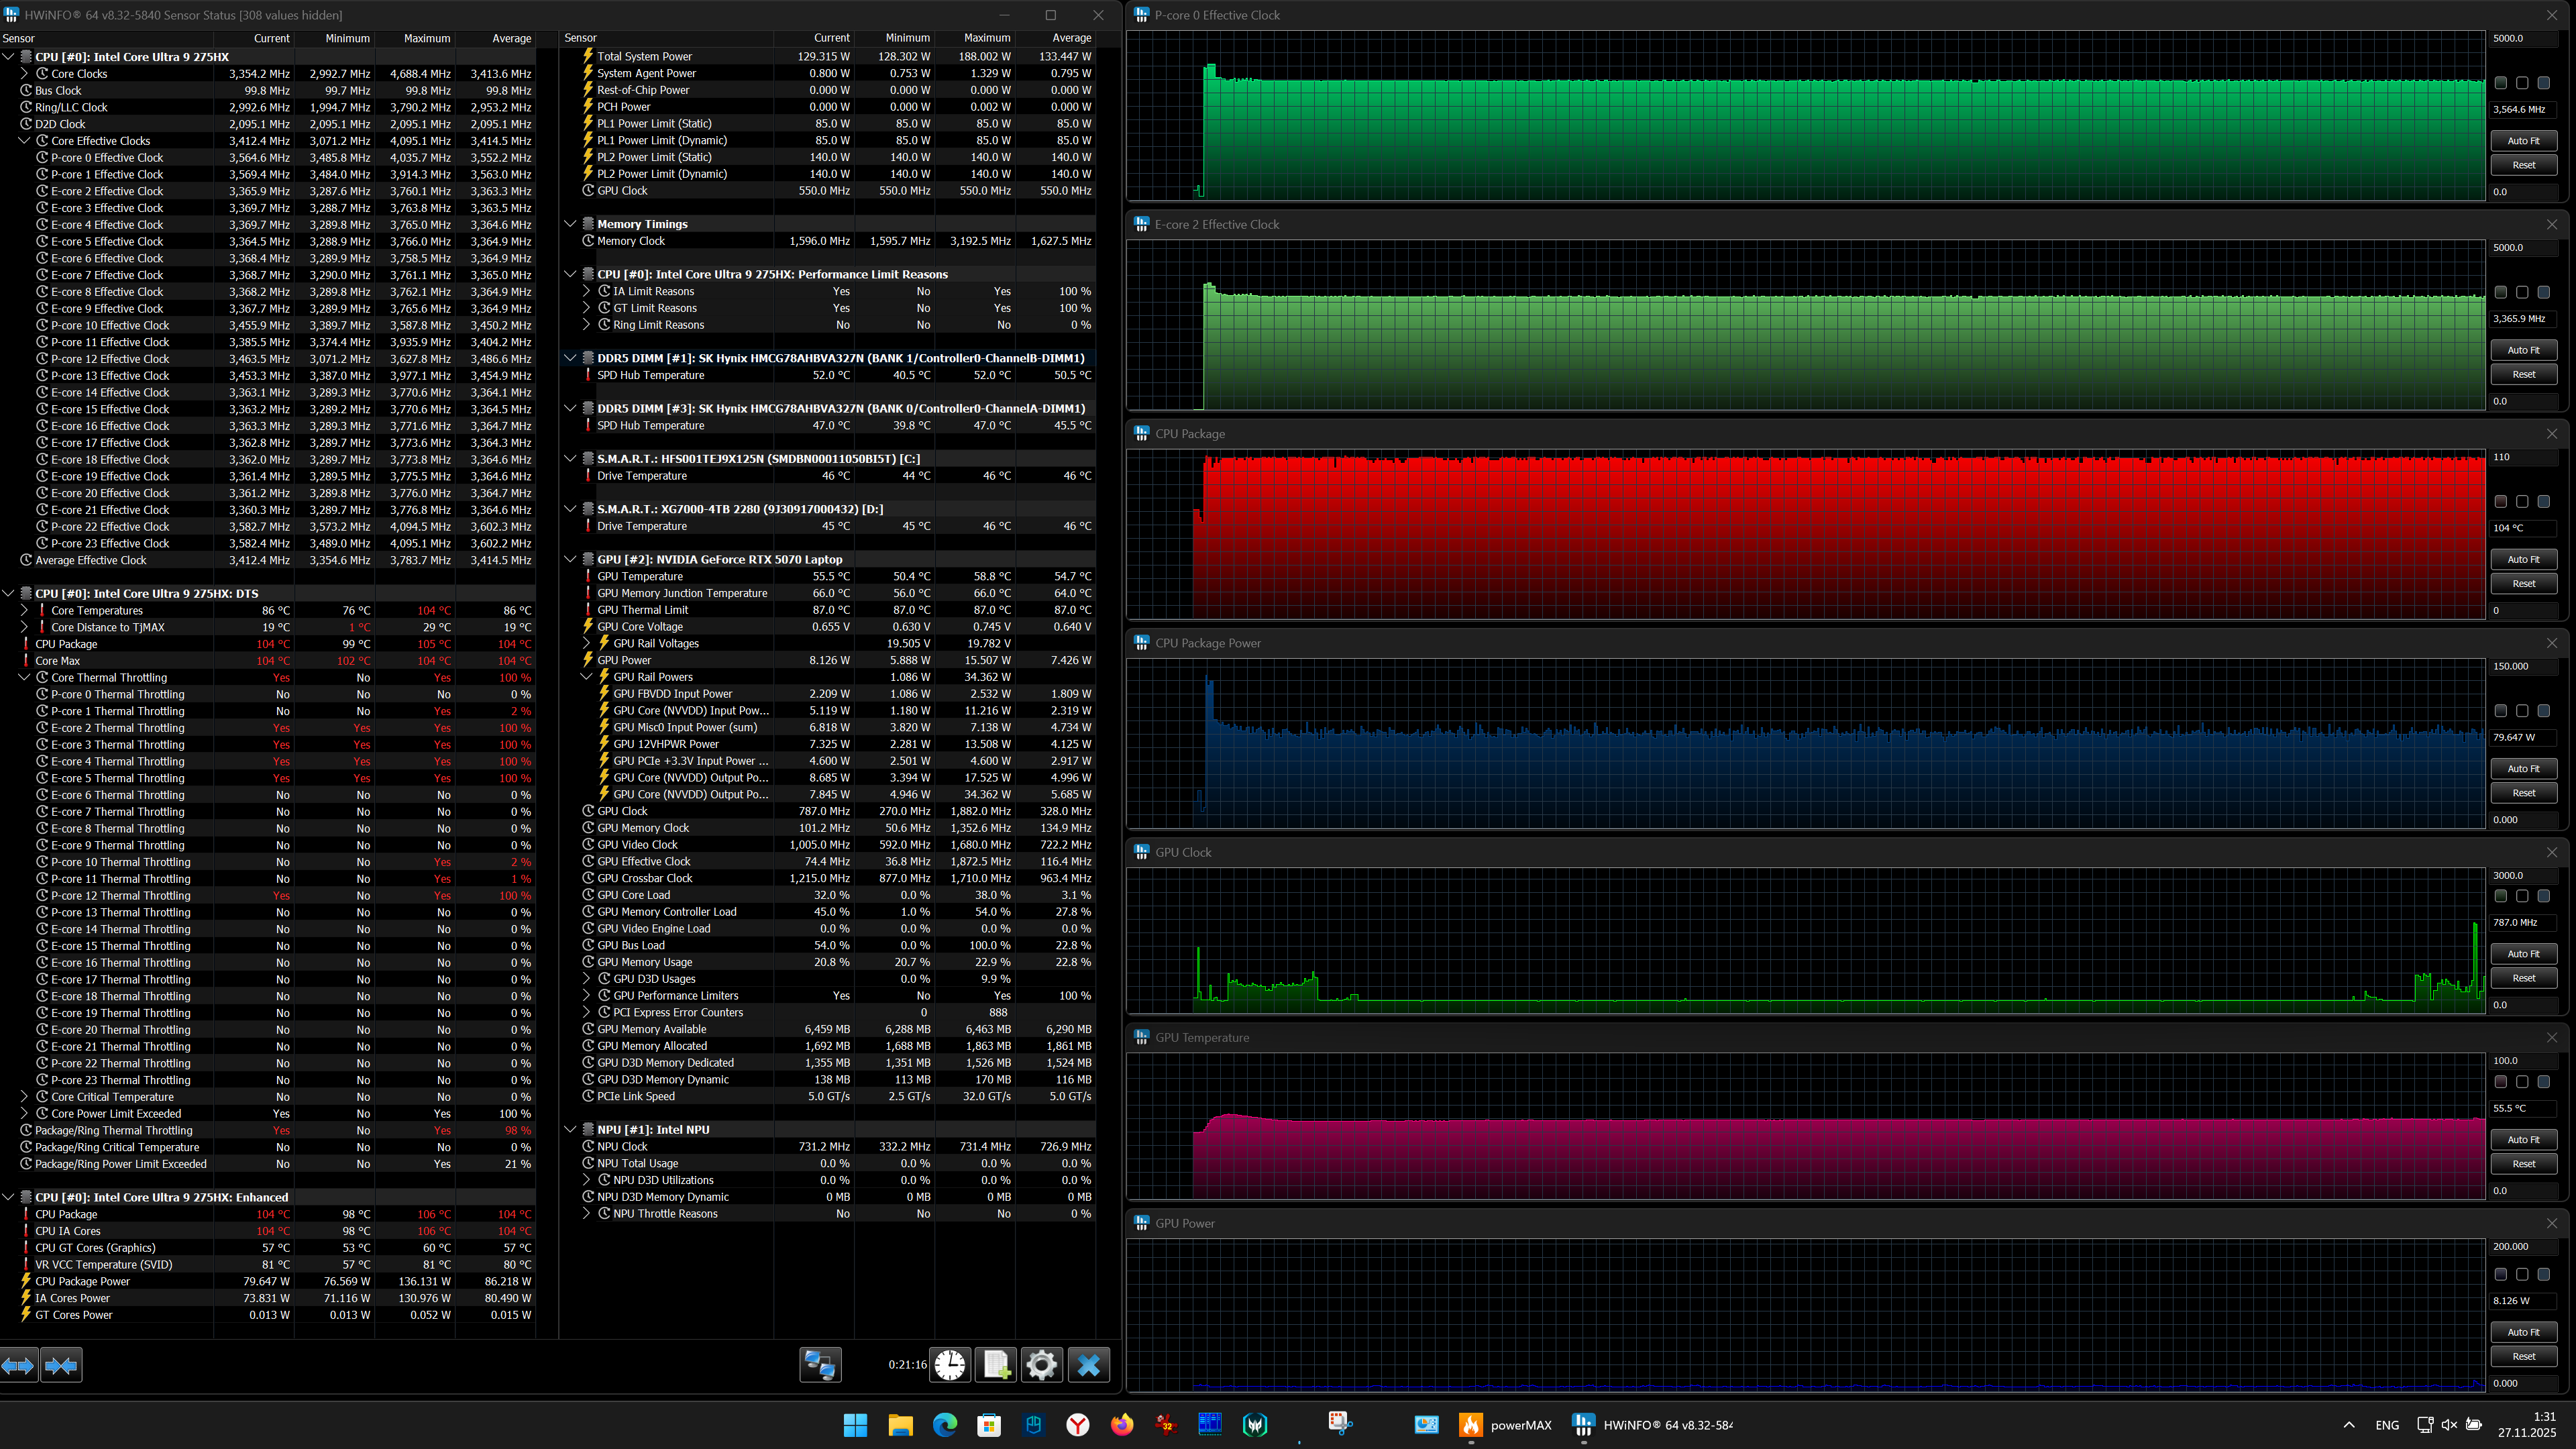
Task: Open the remote network monitoring icon
Action: pyautogui.click(x=820, y=1365)
